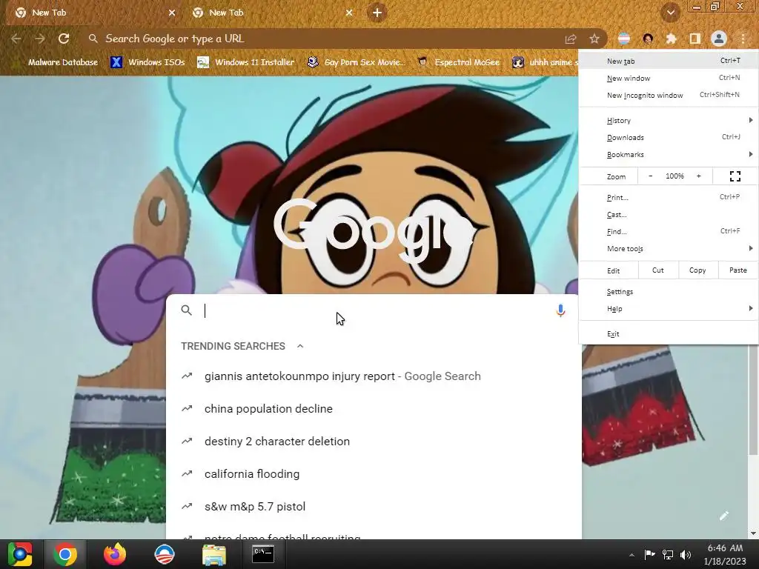This screenshot has width=759, height=569.
Task: Enter fullscreen mode icon in Zoom row
Action: tap(735, 176)
